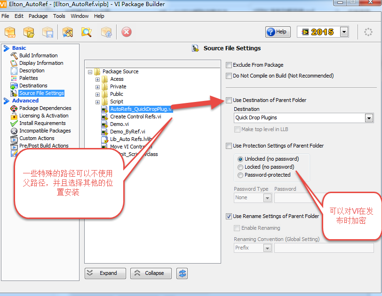Image resolution: width=382 pixels, height=296 pixels.
Task: Go to Pre/Post Build Actions page
Action: pos(44,146)
